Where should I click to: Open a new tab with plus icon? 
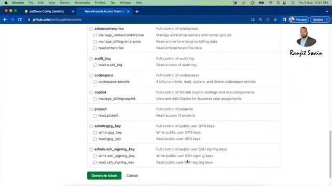pyautogui.click(x=137, y=11)
